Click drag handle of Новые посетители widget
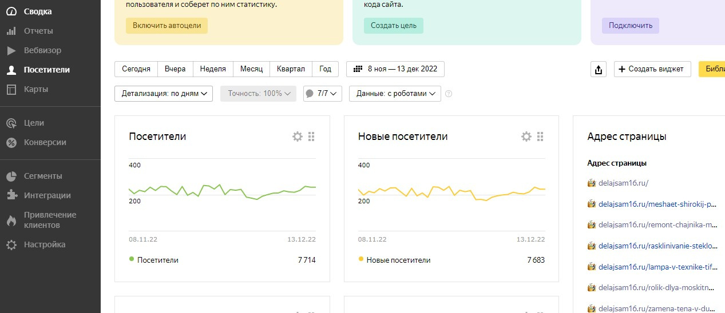 (x=540, y=137)
